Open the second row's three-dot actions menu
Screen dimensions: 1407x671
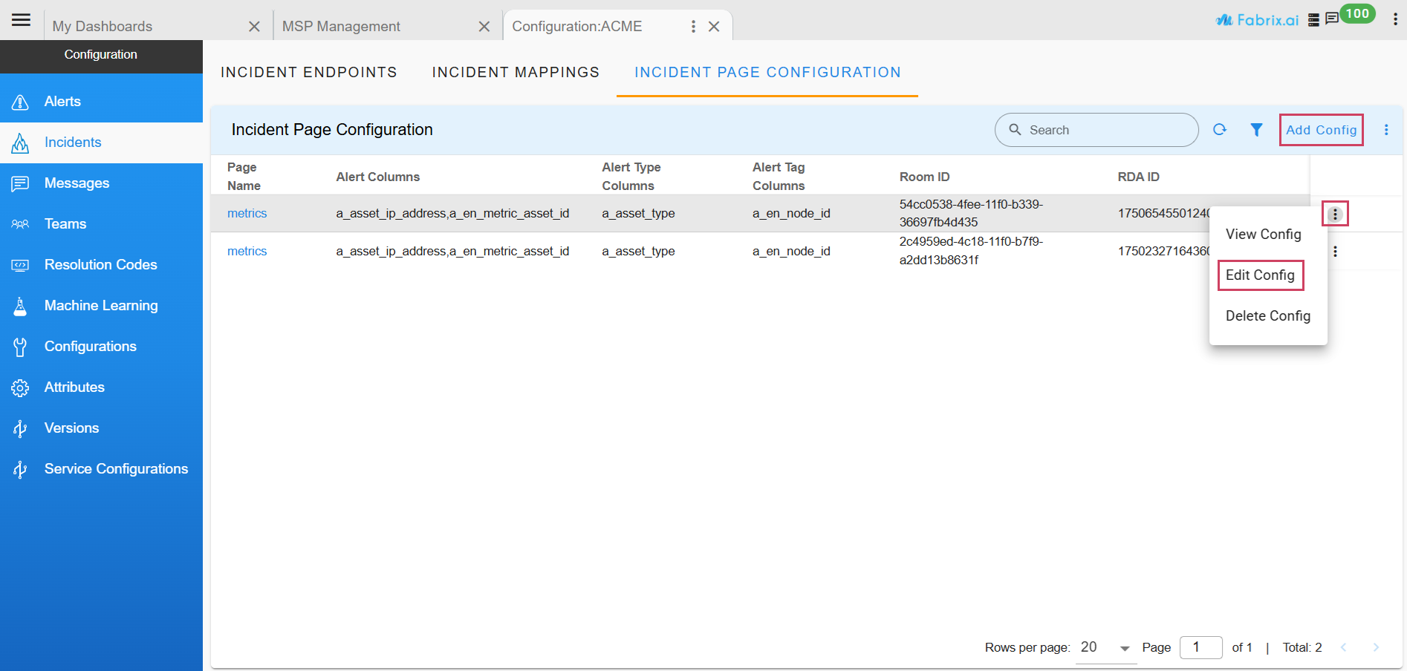[x=1335, y=252]
